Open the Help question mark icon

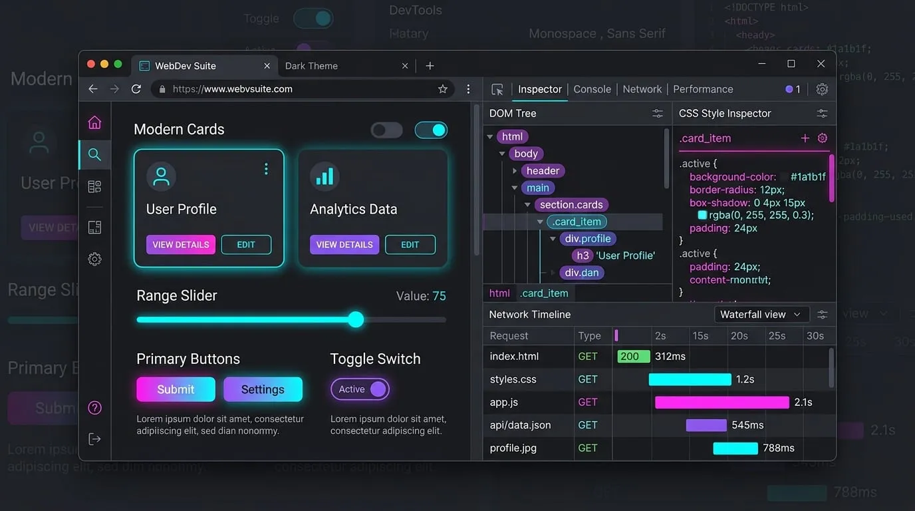click(94, 408)
